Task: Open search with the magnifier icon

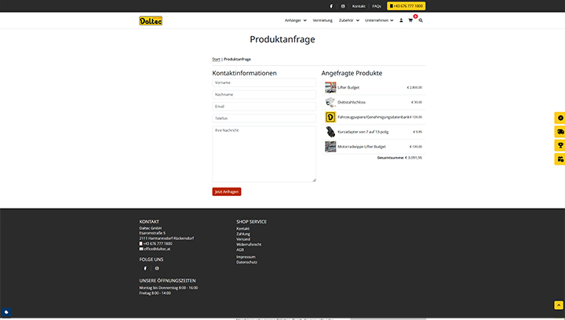Action: pos(421,20)
